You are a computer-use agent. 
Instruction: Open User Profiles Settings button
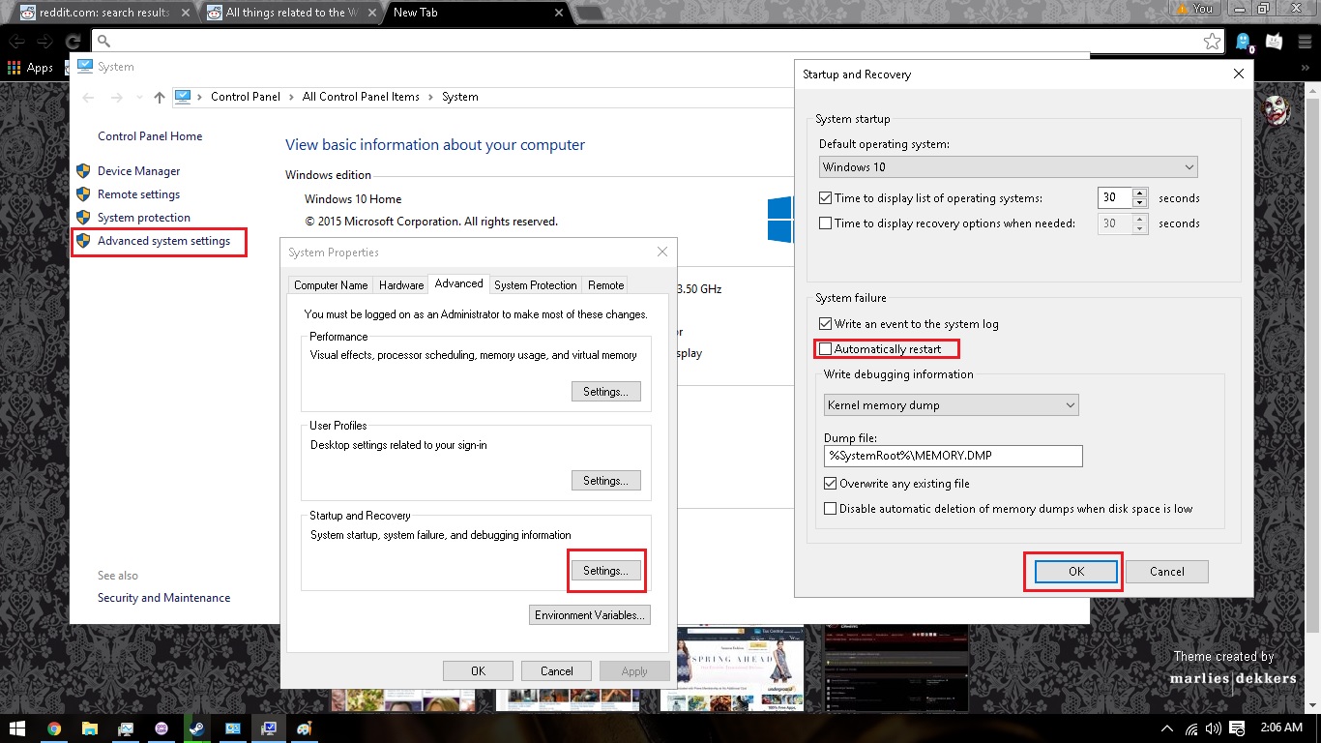click(606, 481)
